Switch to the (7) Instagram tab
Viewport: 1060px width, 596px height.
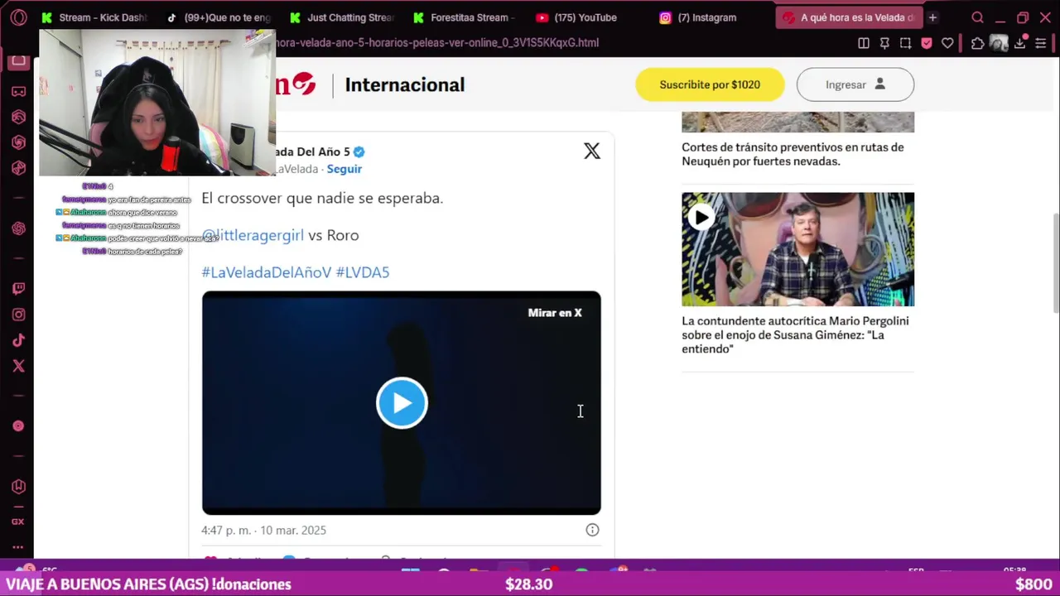pos(712,17)
